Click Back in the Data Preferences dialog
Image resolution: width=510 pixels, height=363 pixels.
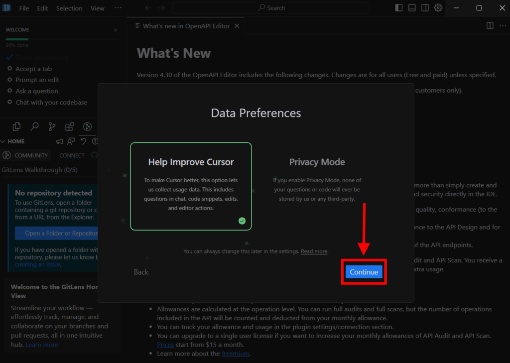point(141,272)
